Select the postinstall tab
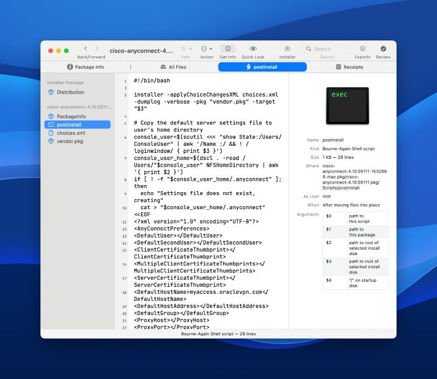 click(262, 67)
